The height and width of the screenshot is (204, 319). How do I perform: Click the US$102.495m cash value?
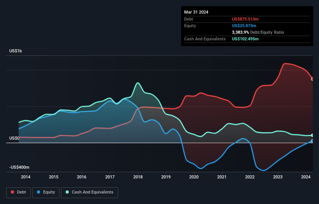pyautogui.click(x=245, y=39)
